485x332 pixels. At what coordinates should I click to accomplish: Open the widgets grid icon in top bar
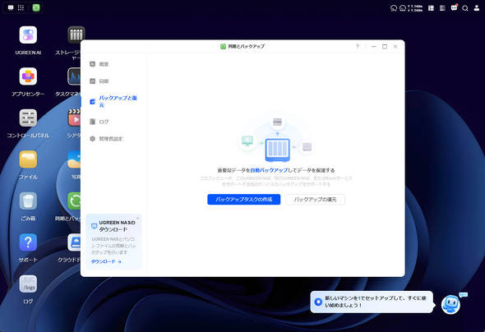(x=431, y=8)
